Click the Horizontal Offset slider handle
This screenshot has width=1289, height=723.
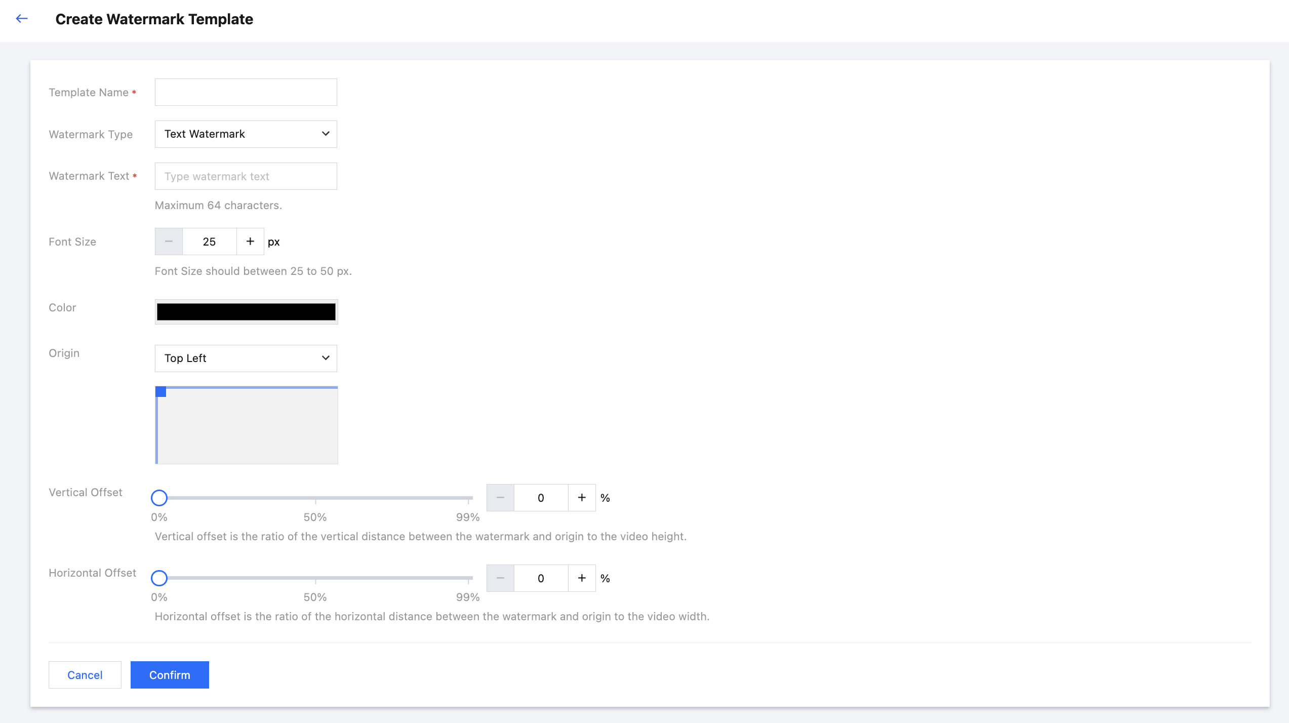pyautogui.click(x=159, y=578)
